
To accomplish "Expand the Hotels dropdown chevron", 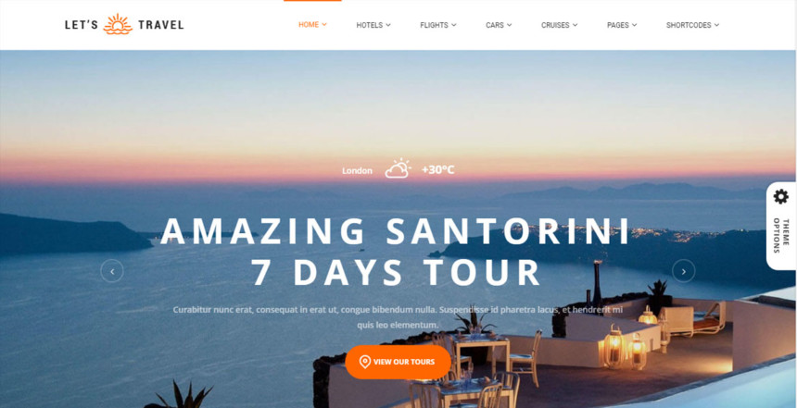I will pos(388,25).
